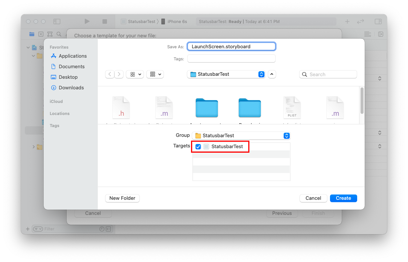This screenshot has height=262, width=408.
Task: Click Xcode code review arrows icon
Action: tap(361, 21)
